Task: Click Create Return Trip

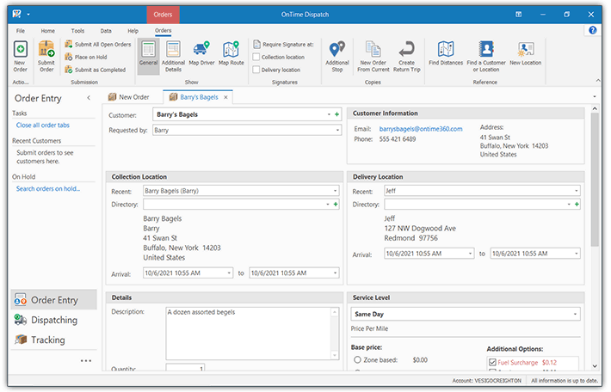Action: coord(406,56)
